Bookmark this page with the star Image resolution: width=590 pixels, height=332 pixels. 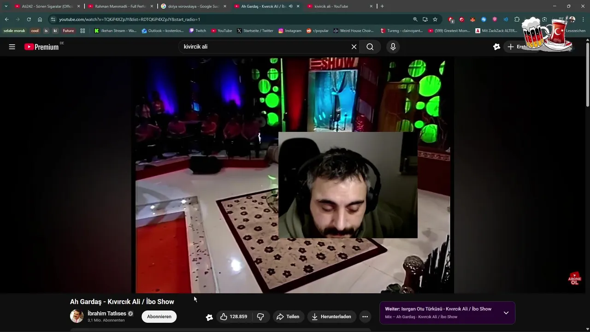click(435, 19)
